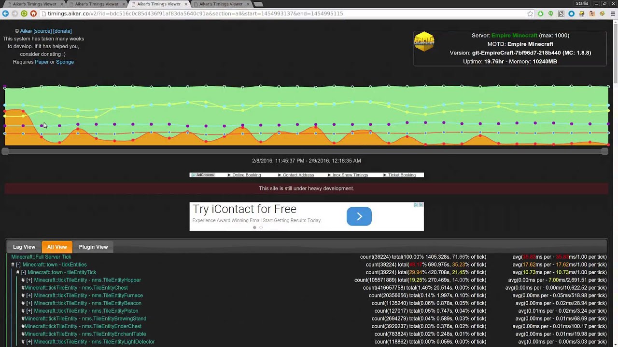
Task: Open the Aikar author link
Action: (26, 31)
